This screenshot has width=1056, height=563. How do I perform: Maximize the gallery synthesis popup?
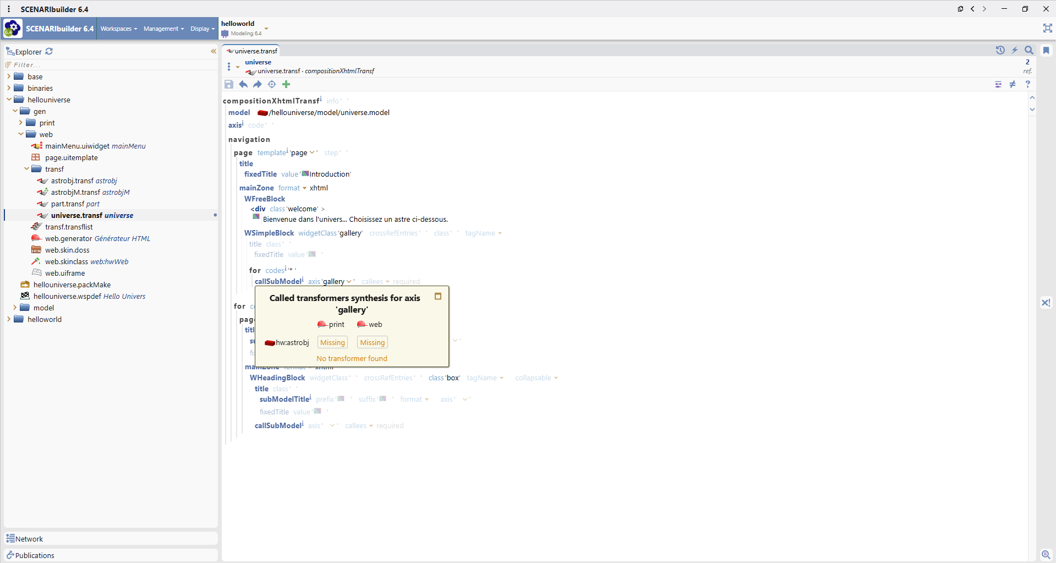tap(438, 296)
